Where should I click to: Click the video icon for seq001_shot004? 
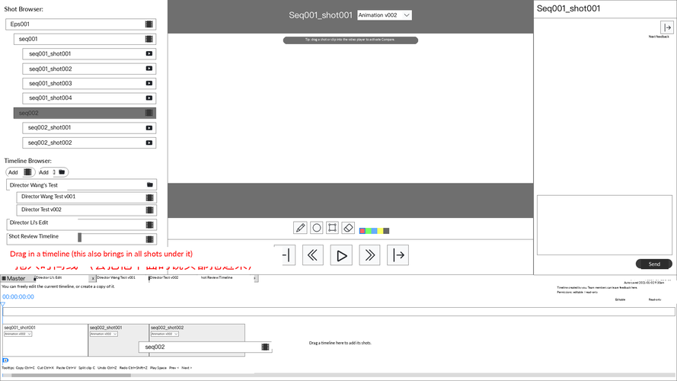pos(149,98)
